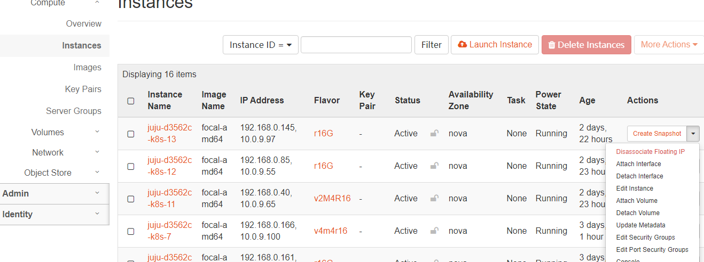Image resolution: width=704 pixels, height=262 pixels.
Task: Choose Update Metadata from menu
Action: click(x=640, y=225)
